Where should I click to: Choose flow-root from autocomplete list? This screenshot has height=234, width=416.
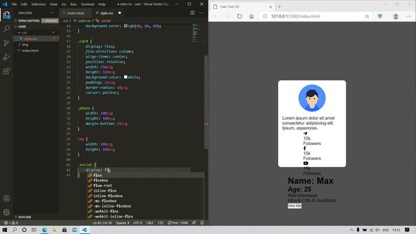(146, 185)
